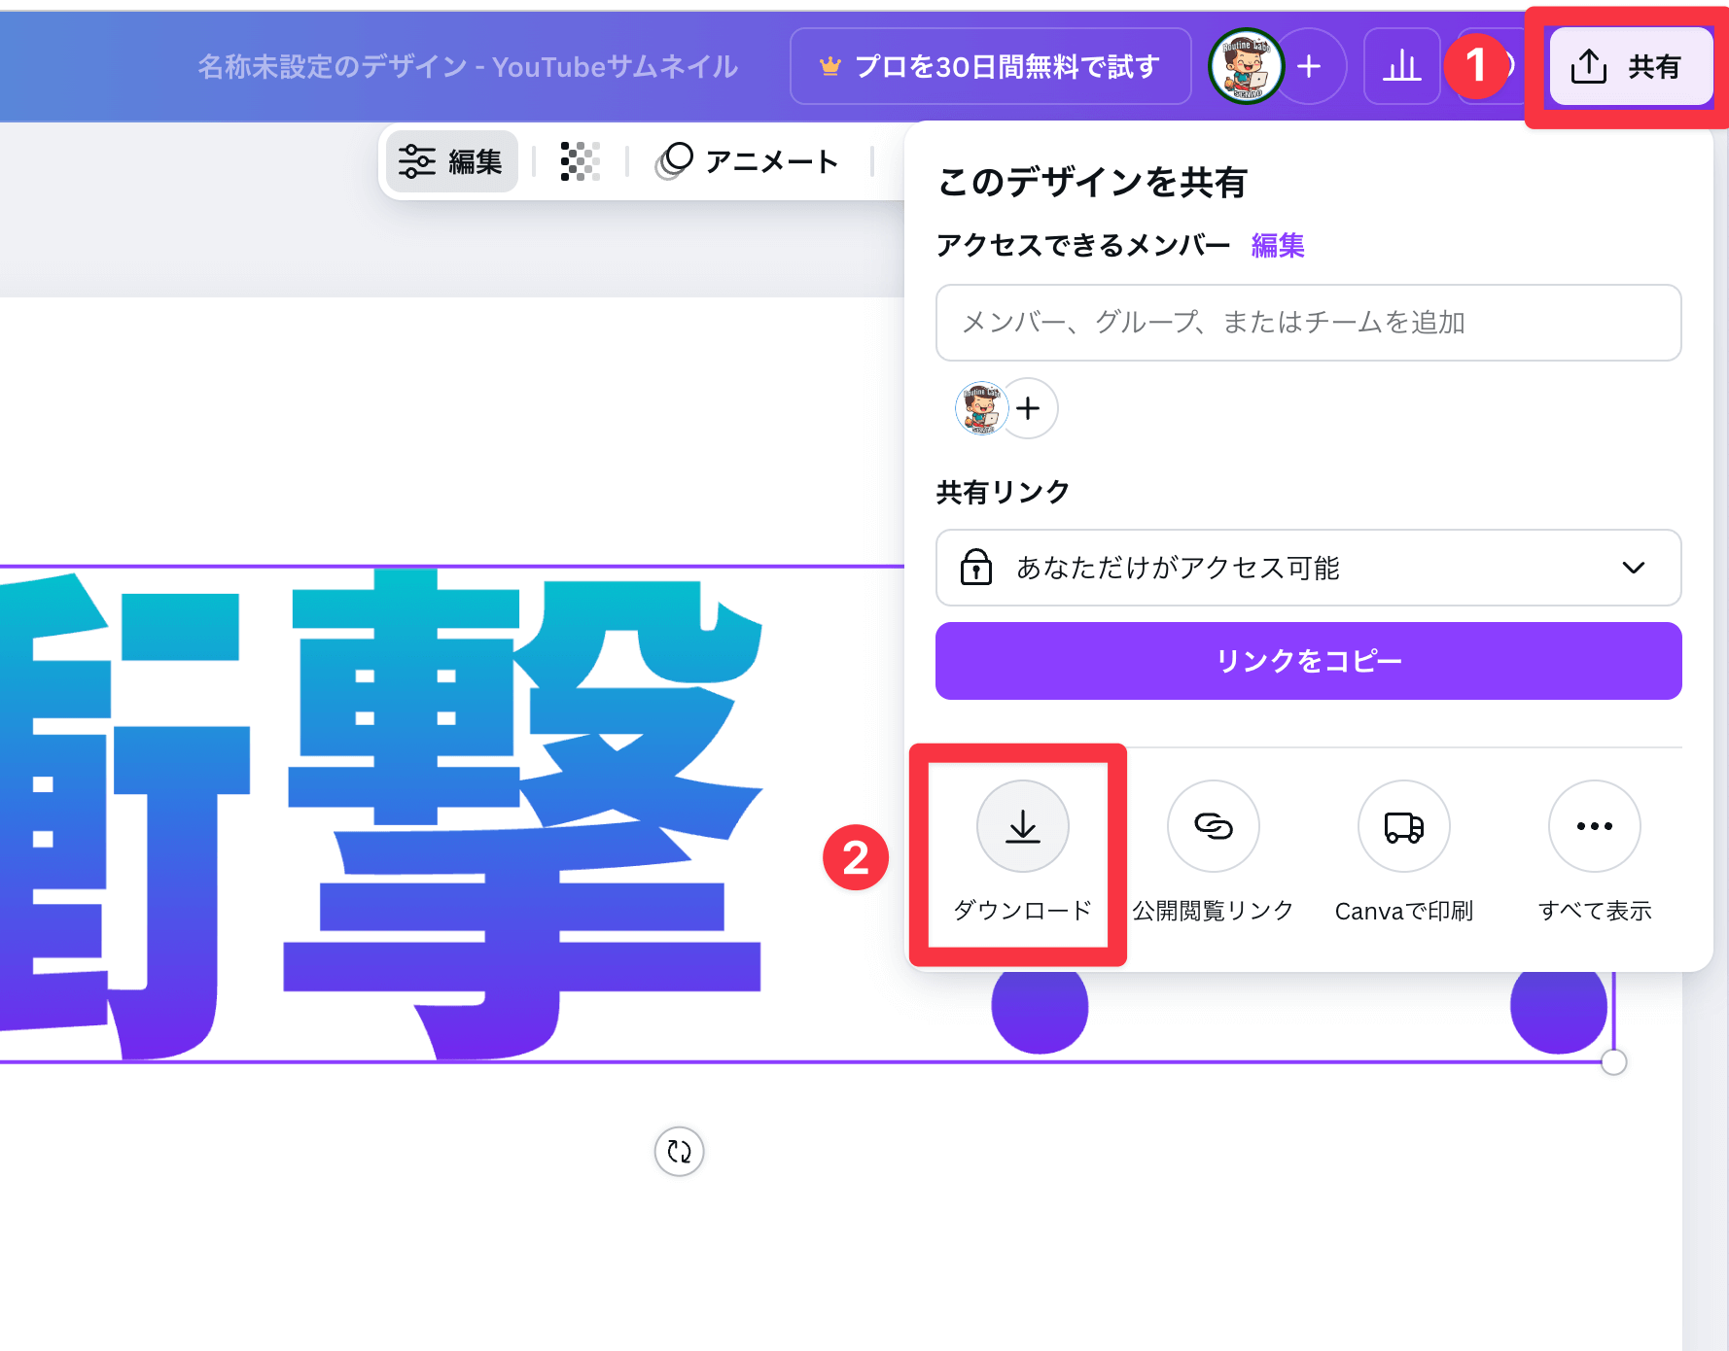Add collaborator with plus in header
This screenshot has height=1351, width=1729.
(x=1310, y=67)
